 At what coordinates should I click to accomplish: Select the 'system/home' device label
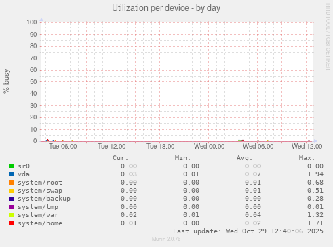pyautogui.click(x=40, y=223)
